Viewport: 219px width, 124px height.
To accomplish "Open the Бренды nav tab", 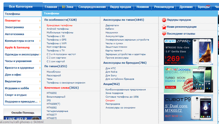I will 204,7.
